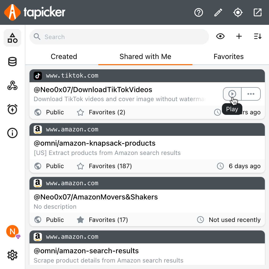Toggle the eye visibility icon
269x269 pixels.
pyautogui.click(x=220, y=36)
